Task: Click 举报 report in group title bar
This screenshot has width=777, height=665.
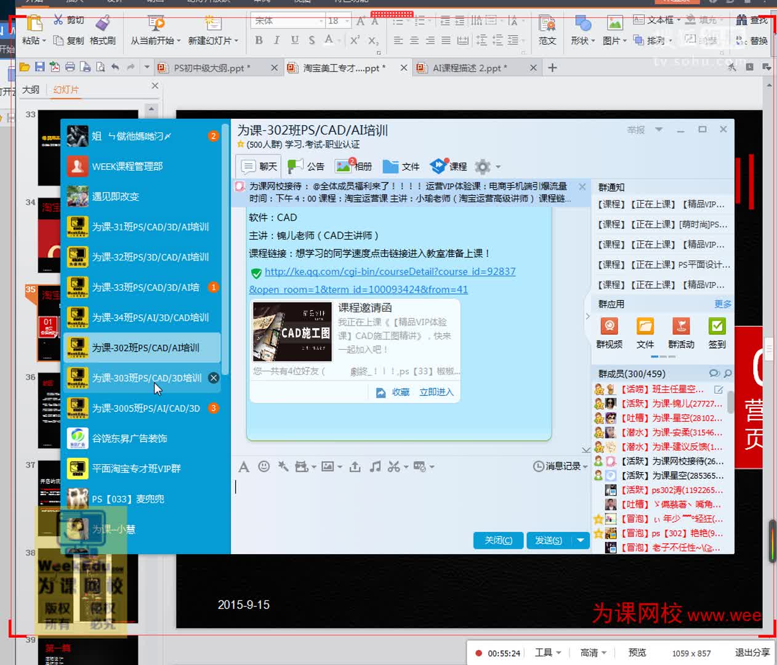Action: point(636,130)
